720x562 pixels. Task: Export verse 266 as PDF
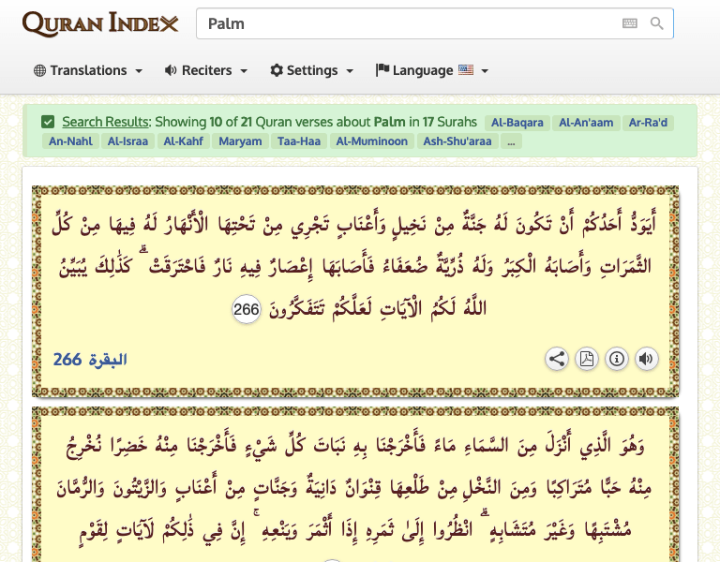point(586,359)
